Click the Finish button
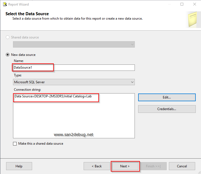Image resolution: width=201 pixels, height=174 pixels. tap(153, 166)
